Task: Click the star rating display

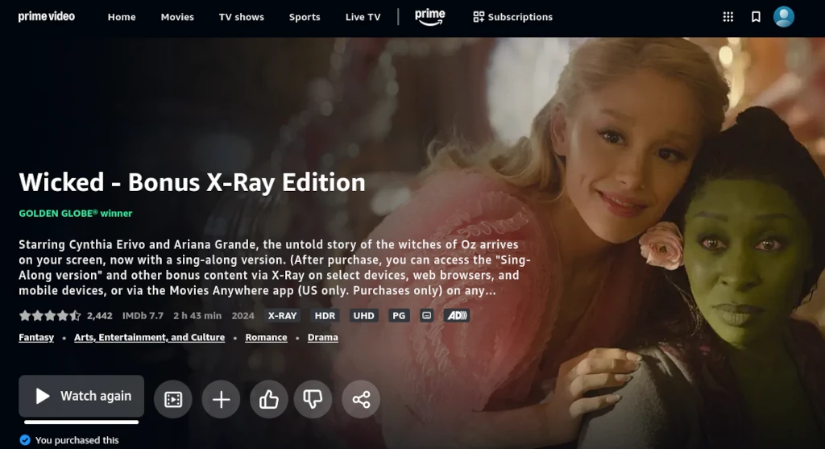Action: click(x=50, y=316)
